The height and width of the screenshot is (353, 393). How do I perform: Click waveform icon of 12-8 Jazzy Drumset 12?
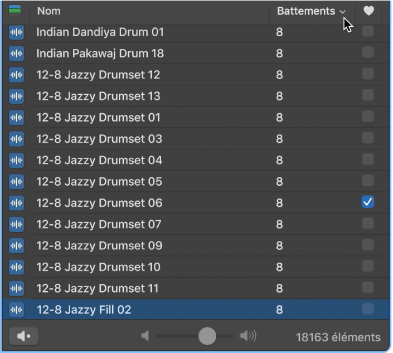pos(16,75)
